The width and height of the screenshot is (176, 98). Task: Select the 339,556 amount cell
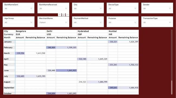20,53
